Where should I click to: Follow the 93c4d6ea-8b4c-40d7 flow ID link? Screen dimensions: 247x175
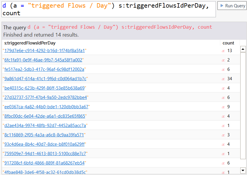click(45, 144)
